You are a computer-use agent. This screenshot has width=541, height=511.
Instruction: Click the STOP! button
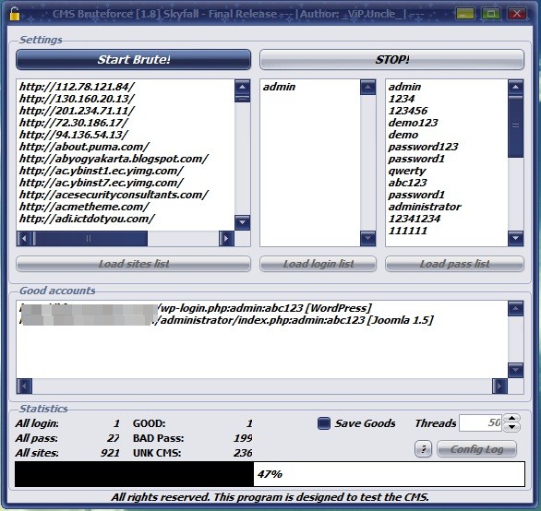click(x=392, y=60)
